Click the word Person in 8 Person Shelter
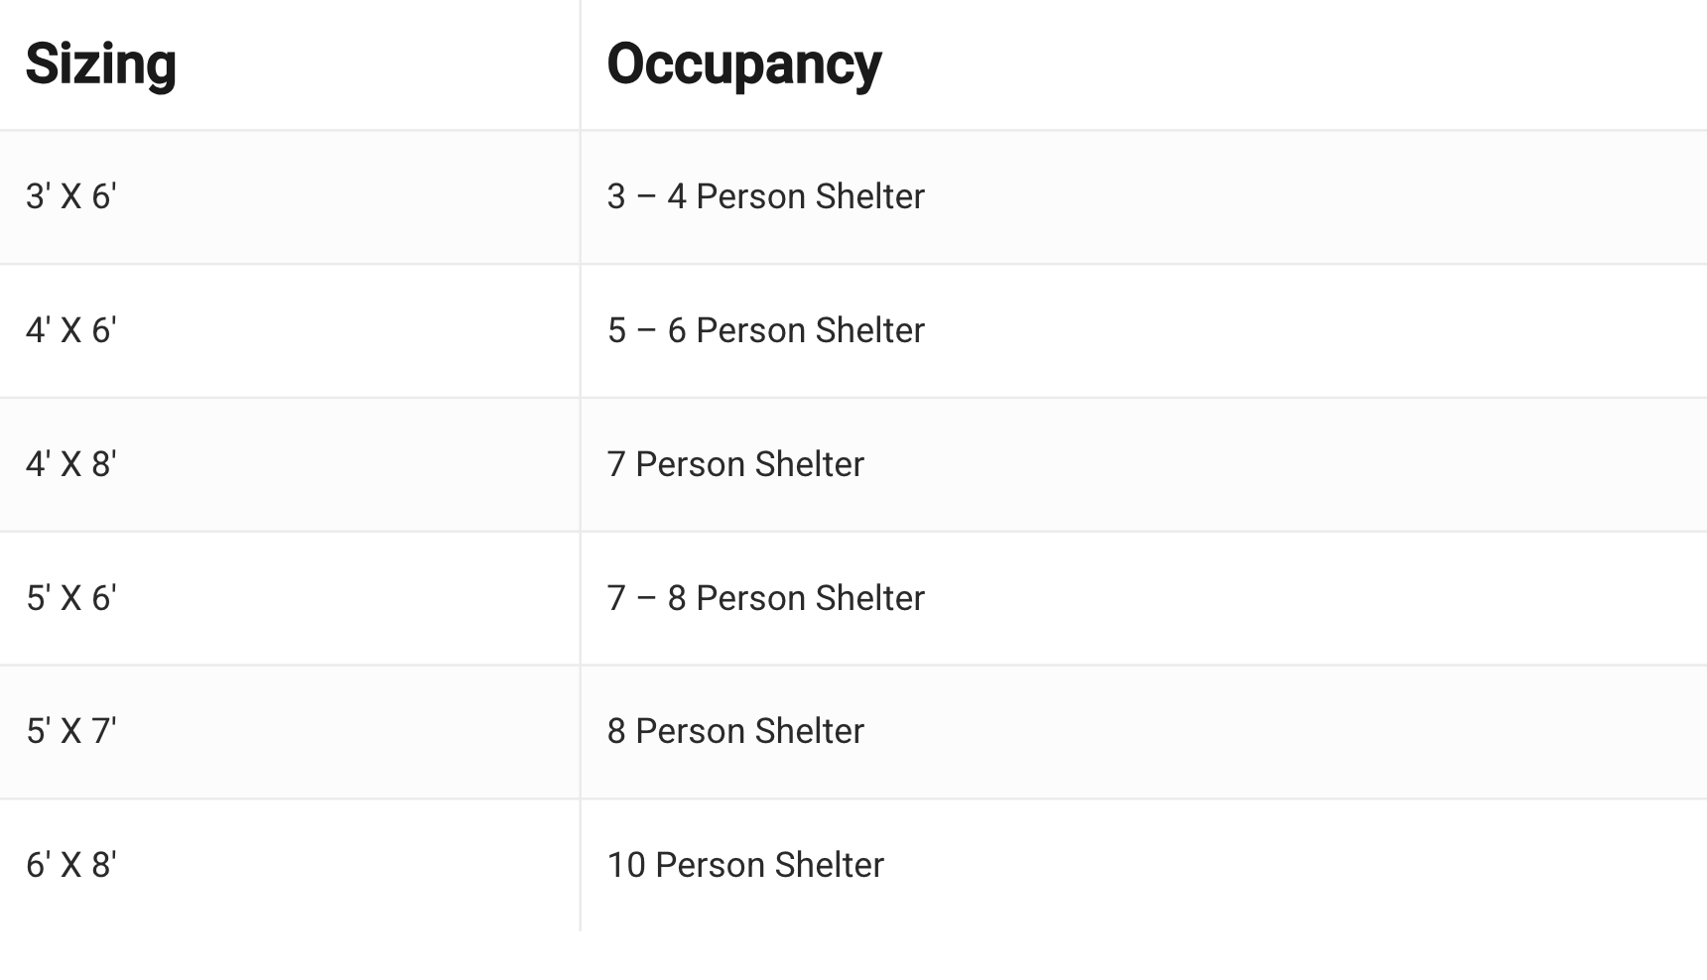 tap(691, 731)
